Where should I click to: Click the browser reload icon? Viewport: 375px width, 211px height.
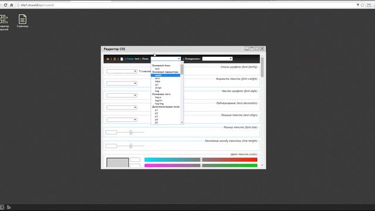point(5,5)
